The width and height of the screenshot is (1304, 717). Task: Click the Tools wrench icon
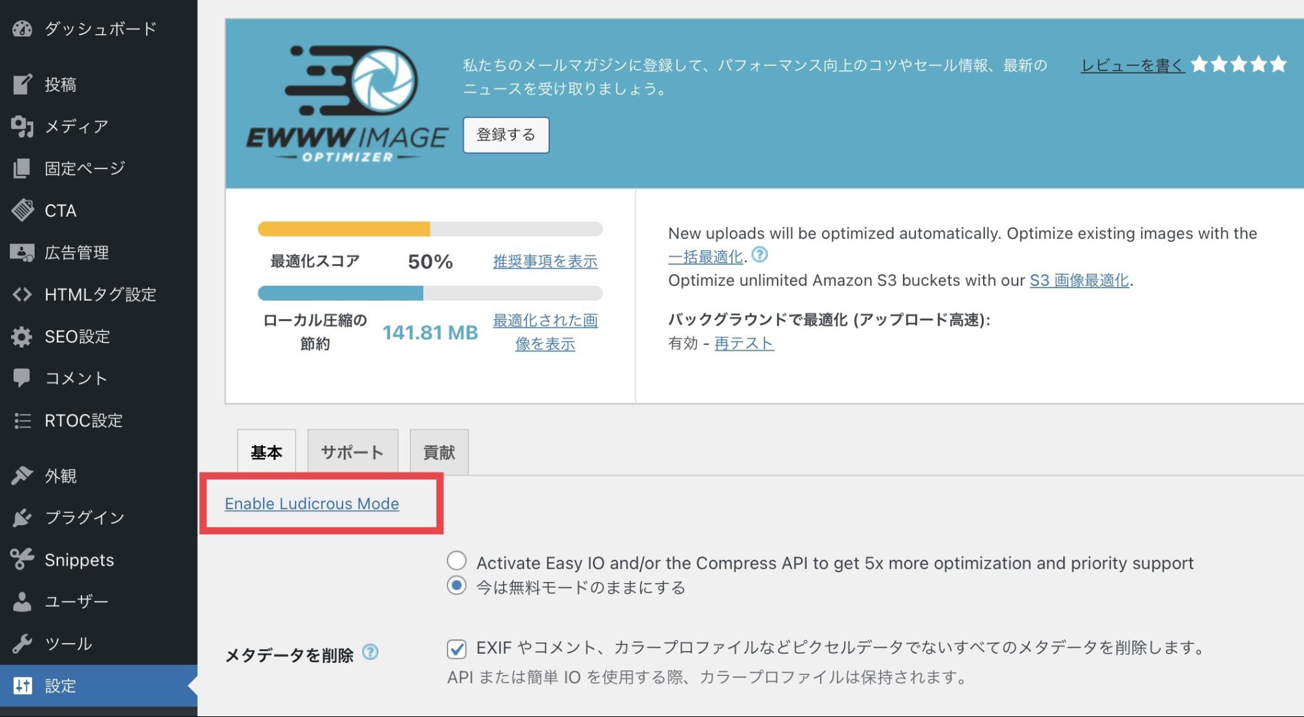pyautogui.click(x=22, y=643)
